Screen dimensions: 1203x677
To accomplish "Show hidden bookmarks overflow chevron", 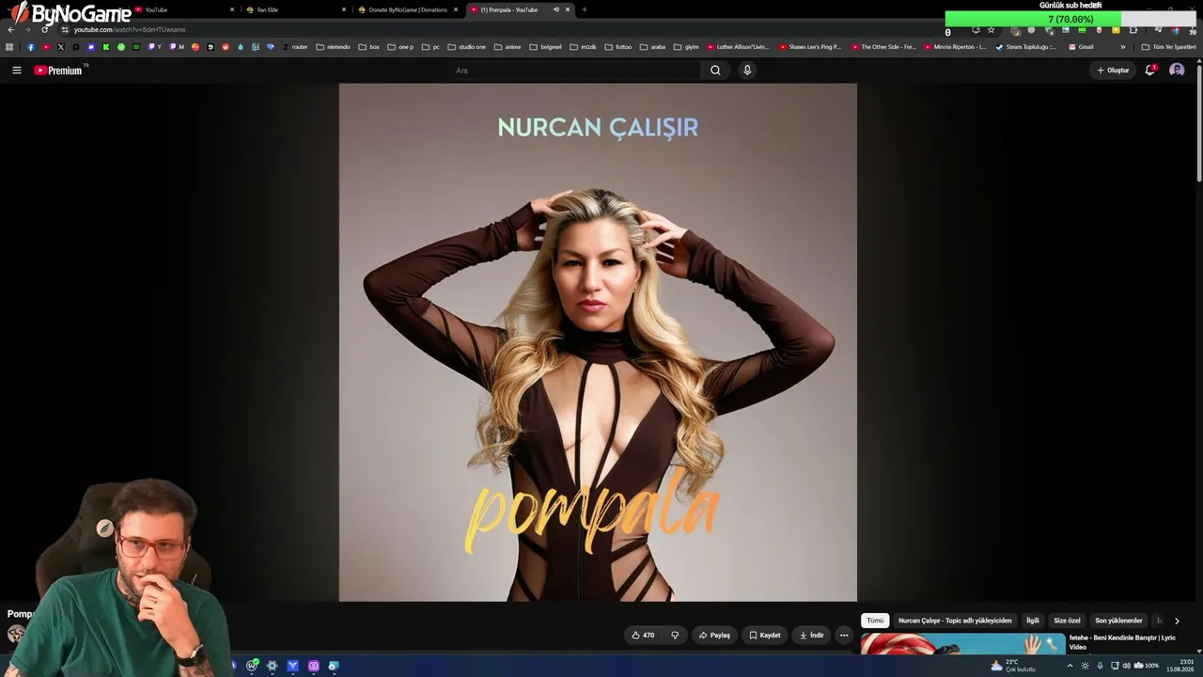I will point(1122,47).
